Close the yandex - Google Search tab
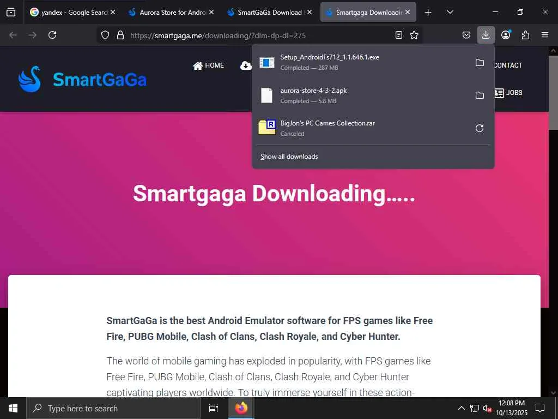 (x=113, y=12)
